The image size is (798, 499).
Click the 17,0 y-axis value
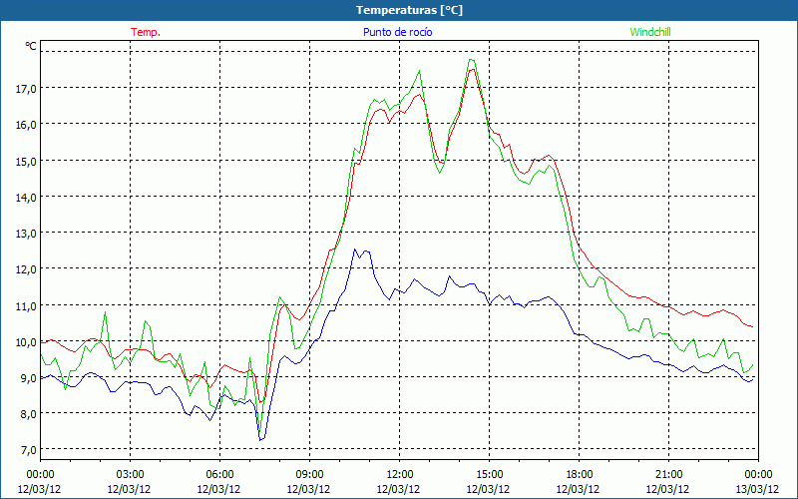click(x=27, y=89)
